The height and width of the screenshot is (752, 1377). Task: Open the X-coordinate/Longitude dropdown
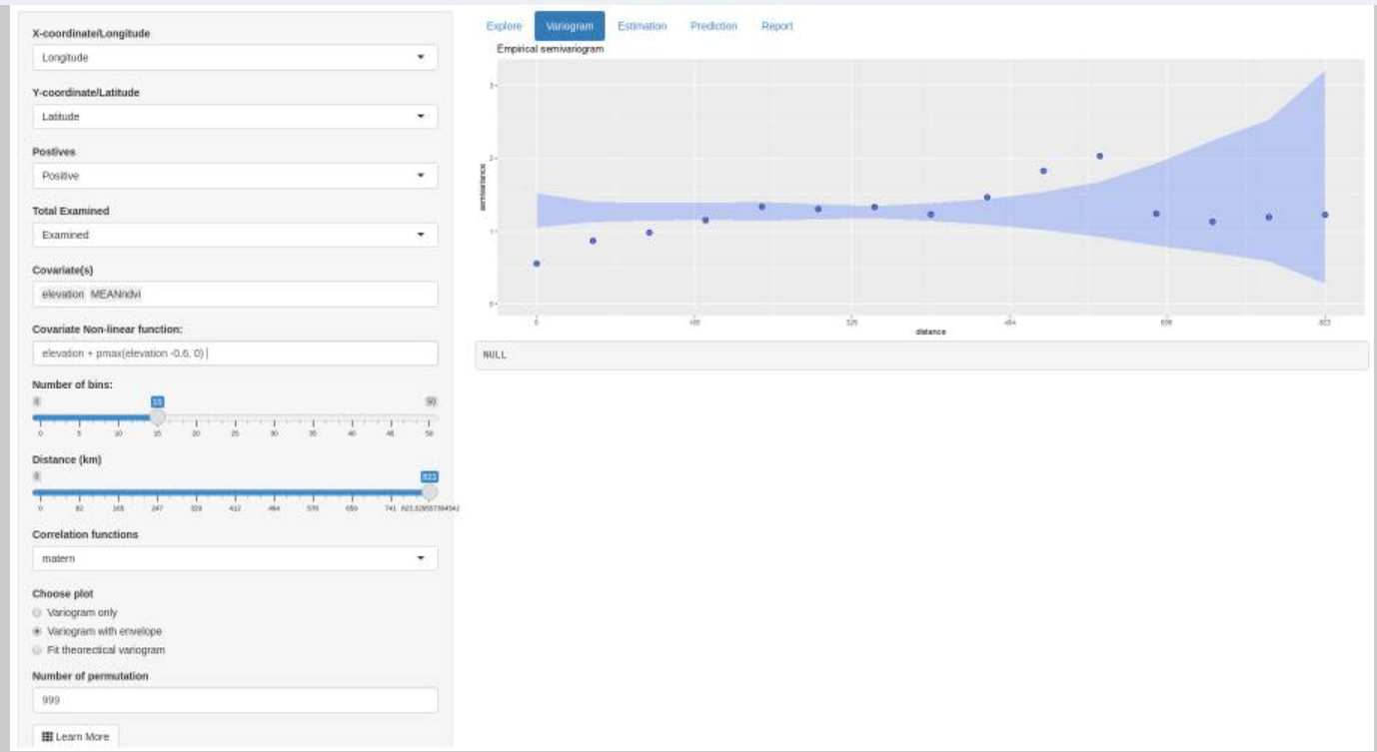[235, 58]
